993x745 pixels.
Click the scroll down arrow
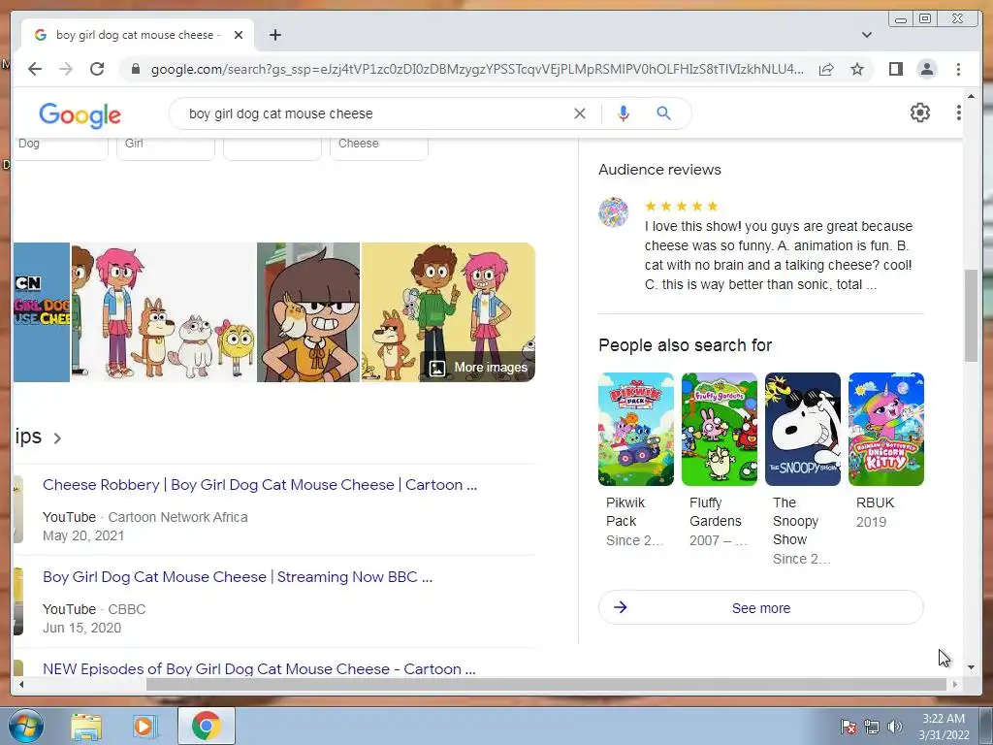click(971, 667)
